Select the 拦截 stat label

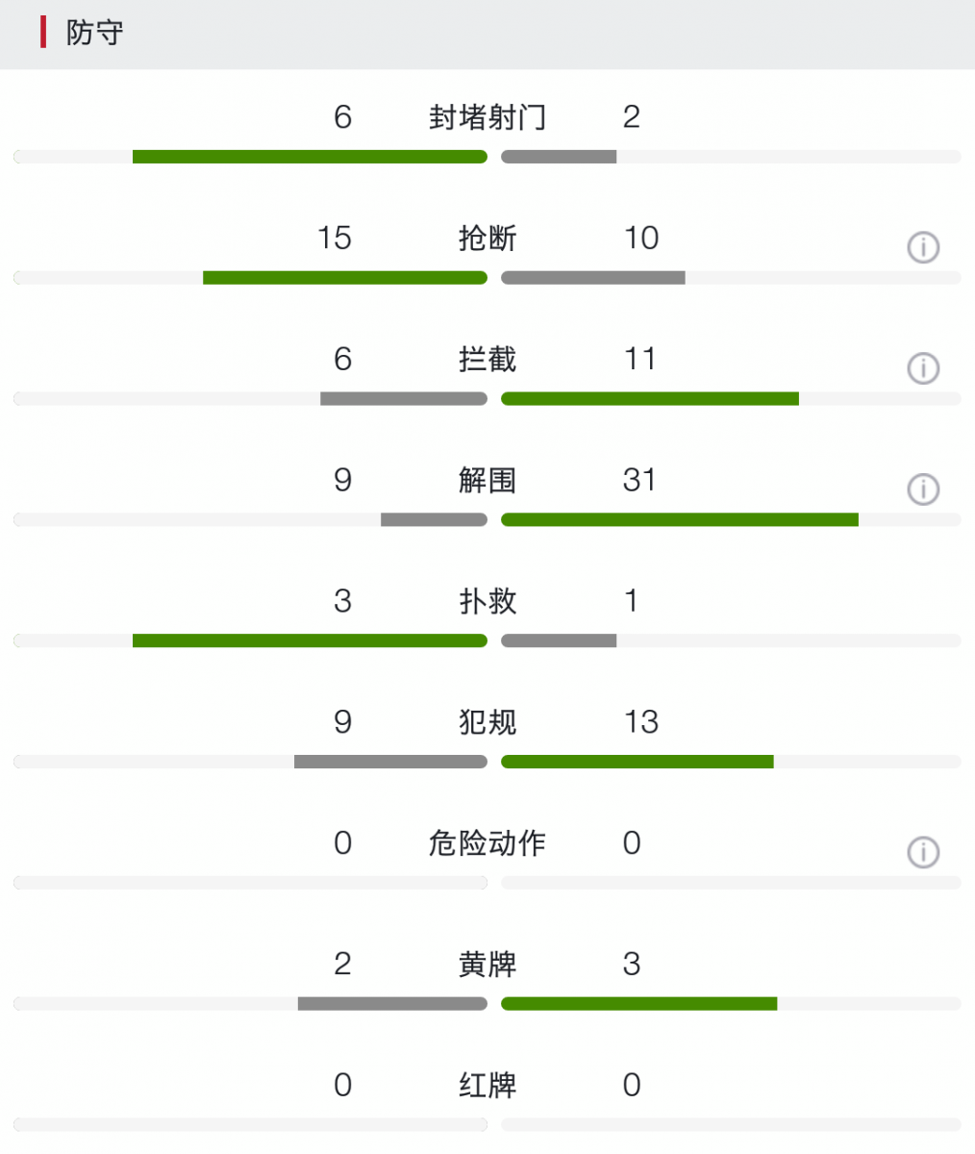(487, 360)
